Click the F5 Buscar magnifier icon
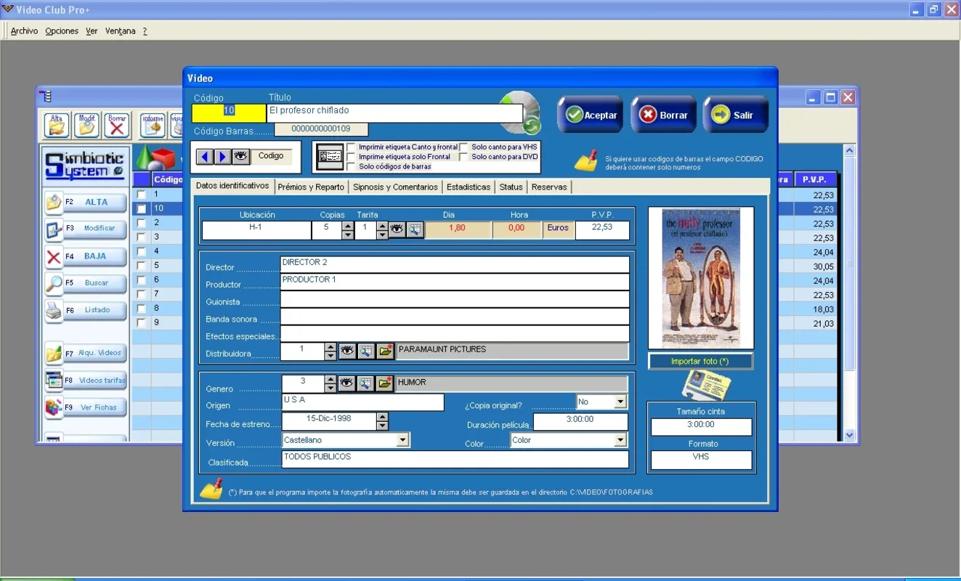This screenshot has width=961, height=581. click(x=54, y=283)
